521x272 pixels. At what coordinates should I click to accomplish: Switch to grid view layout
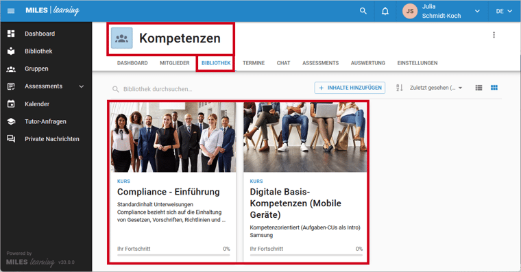494,88
